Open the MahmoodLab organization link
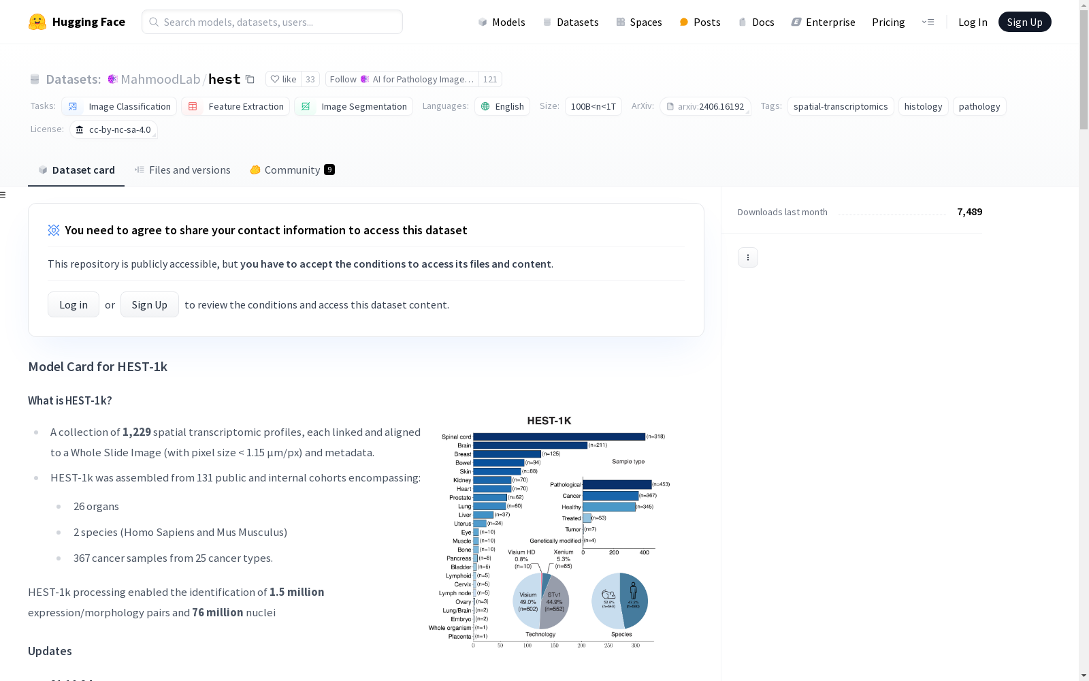The height and width of the screenshot is (681, 1089). tap(161, 79)
